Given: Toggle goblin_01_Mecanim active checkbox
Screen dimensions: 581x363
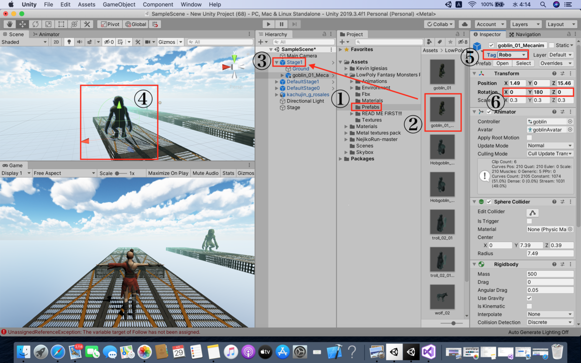Looking at the screenshot, I should 491,45.
